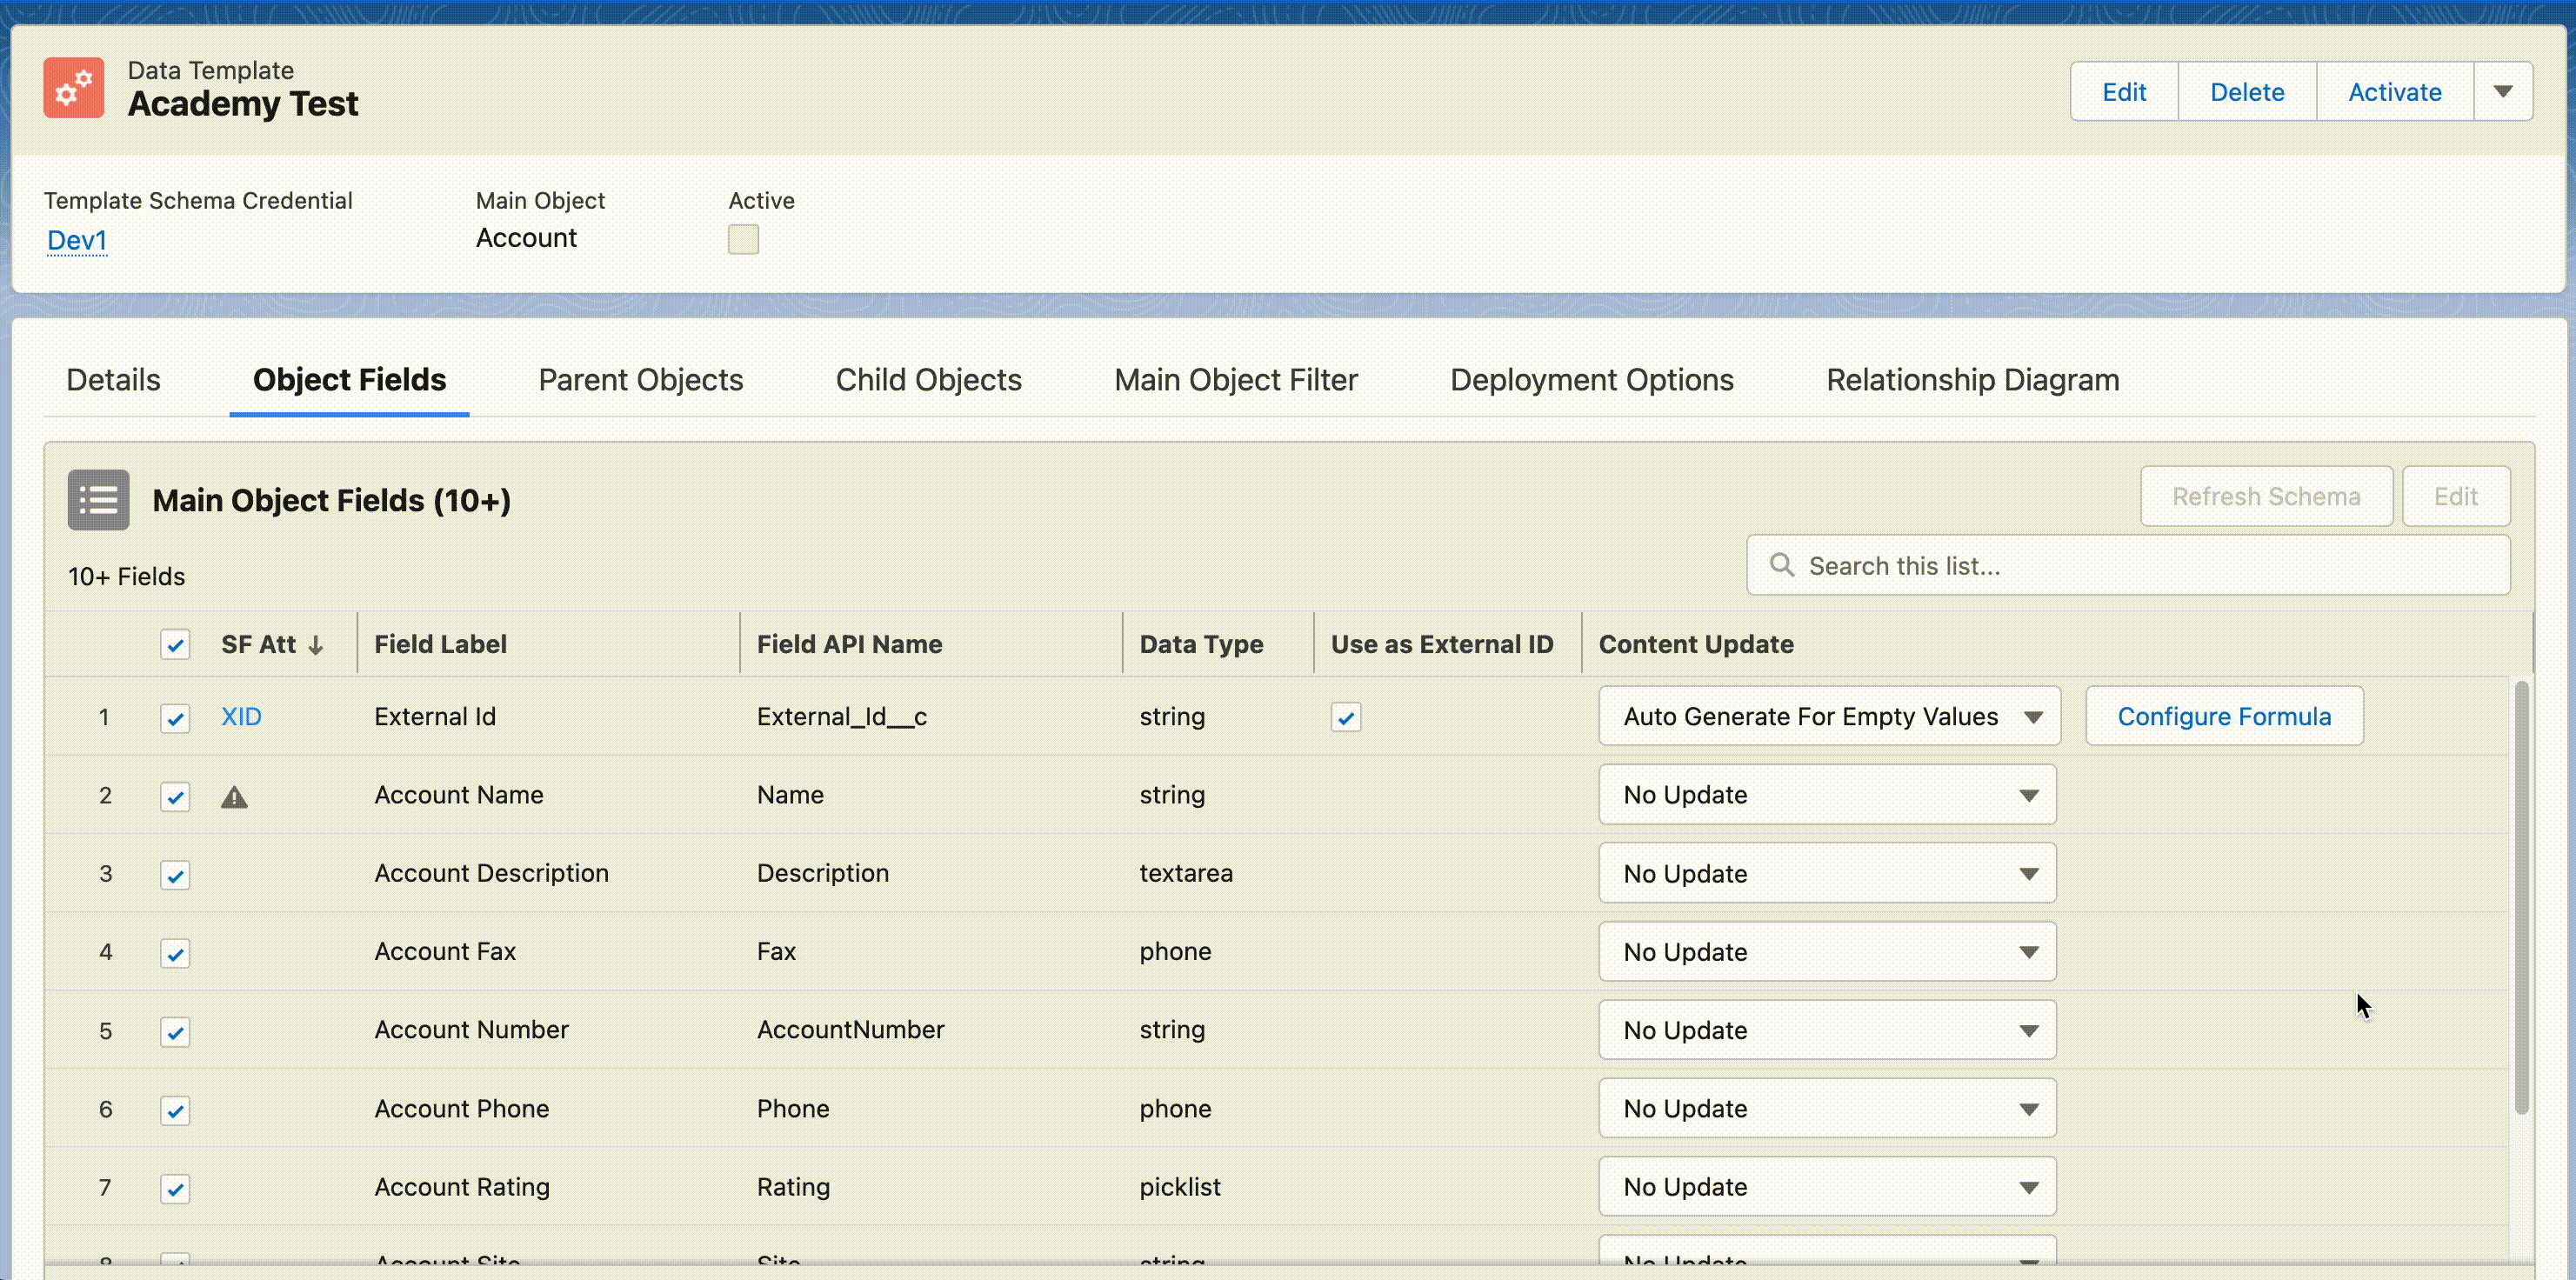Open the Relationship Diagram tab

click(1973, 380)
